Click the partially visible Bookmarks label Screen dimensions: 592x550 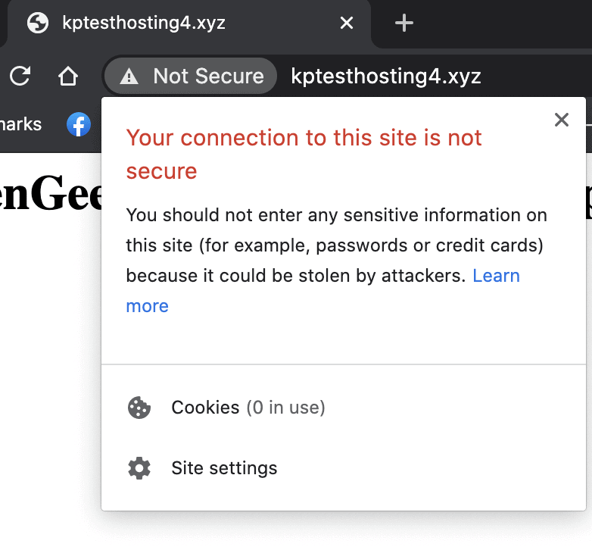point(20,123)
